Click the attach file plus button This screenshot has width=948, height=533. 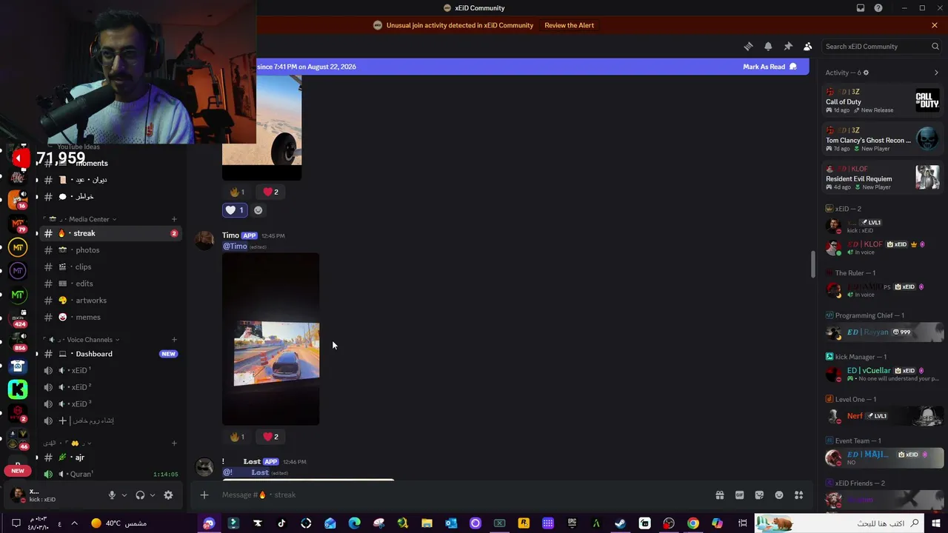(x=204, y=495)
